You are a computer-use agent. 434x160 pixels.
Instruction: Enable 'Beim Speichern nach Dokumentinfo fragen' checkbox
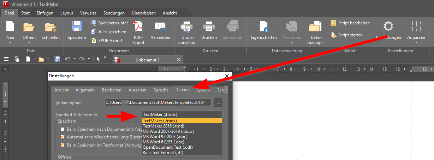(x=63, y=129)
